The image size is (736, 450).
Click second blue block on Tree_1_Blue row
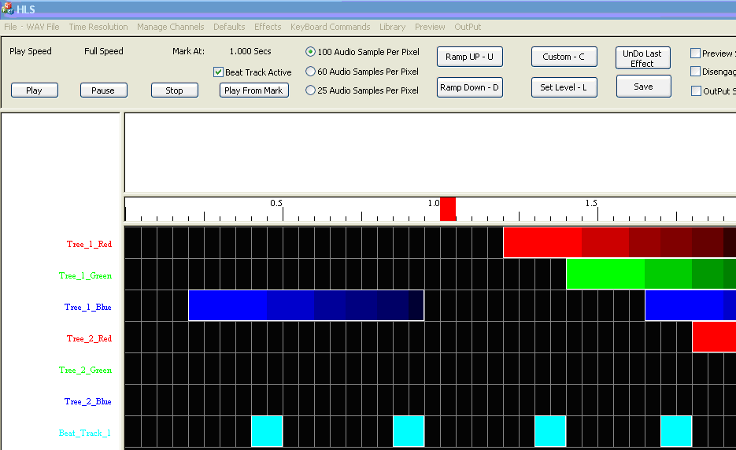pyautogui.click(x=690, y=305)
